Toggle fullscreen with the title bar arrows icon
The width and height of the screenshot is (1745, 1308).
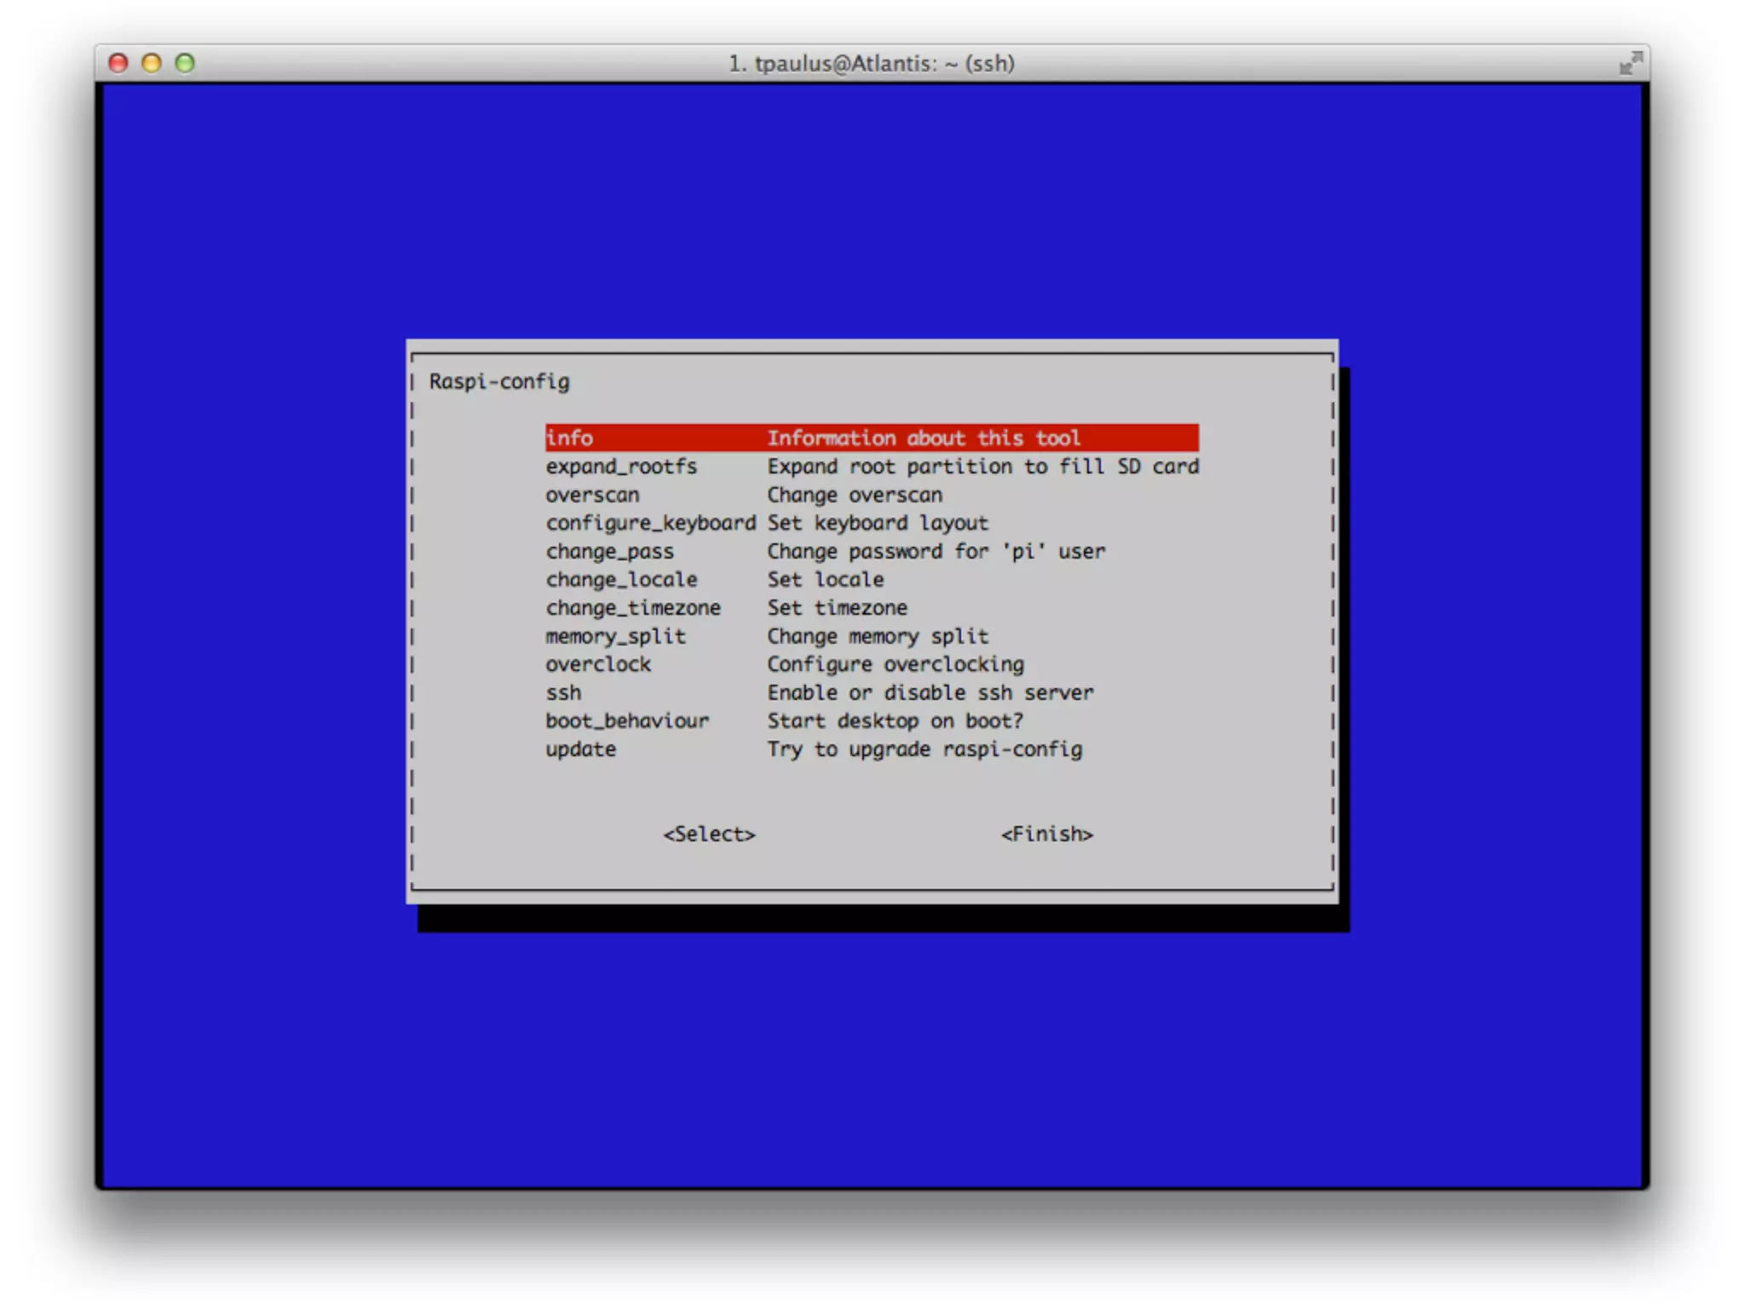coord(1630,63)
